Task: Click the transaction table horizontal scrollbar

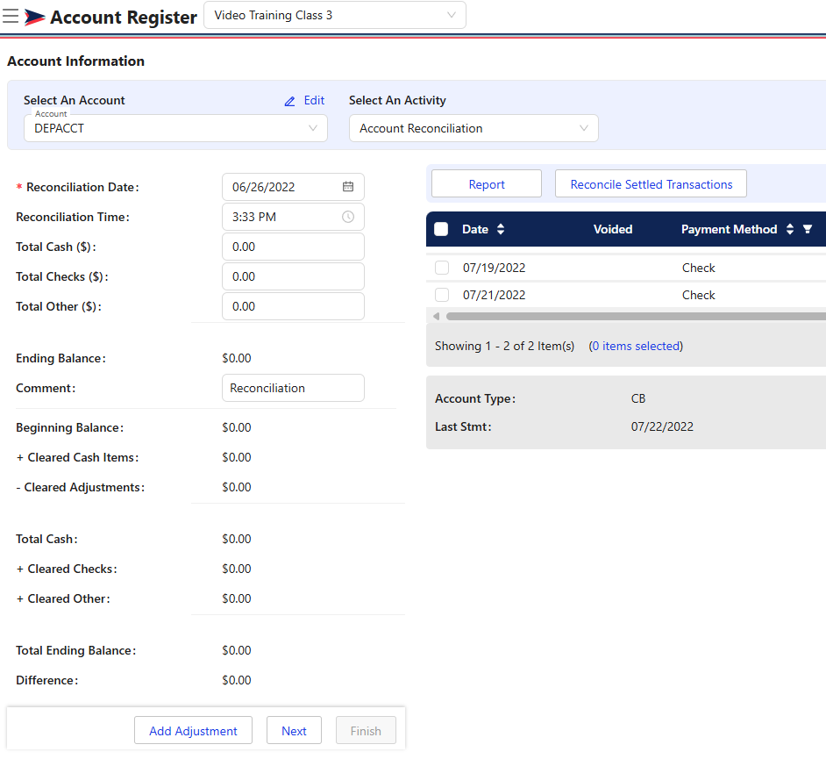Action: (636, 316)
